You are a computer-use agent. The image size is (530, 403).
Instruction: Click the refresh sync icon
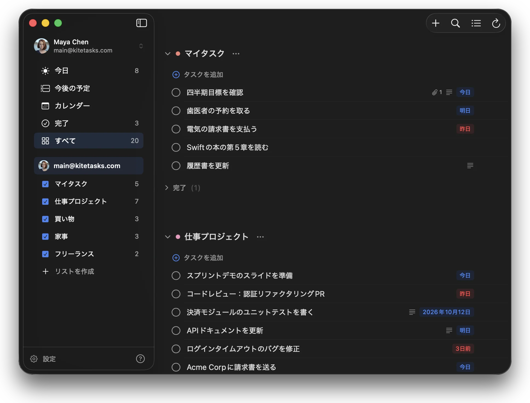(x=496, y=23)
